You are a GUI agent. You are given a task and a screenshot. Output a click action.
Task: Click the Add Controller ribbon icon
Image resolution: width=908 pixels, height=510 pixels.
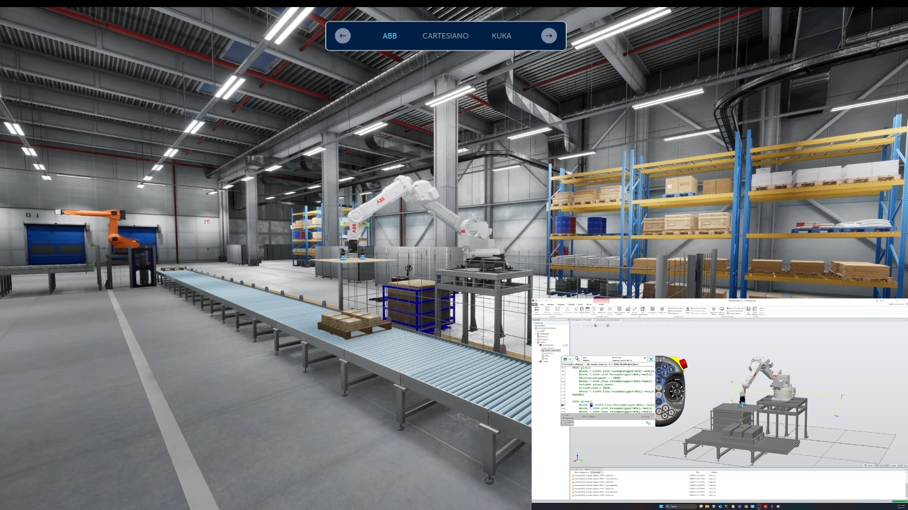pyautogui.click(x=537, y=310)
